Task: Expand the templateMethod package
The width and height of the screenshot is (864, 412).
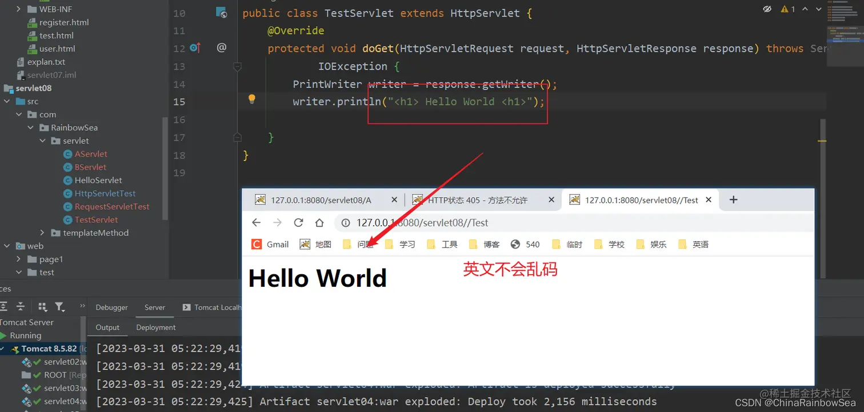Action: click(x=42, y=233)
